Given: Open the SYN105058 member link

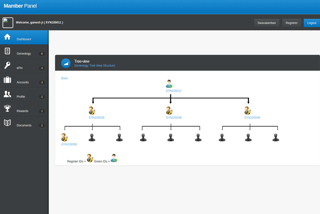Looking at the screenshot, I should (x=69, y=144).
